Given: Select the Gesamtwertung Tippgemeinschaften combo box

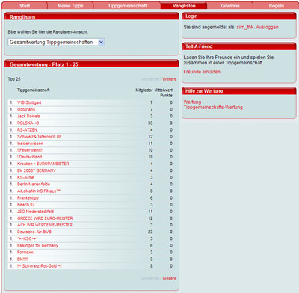Looking at the screenshot, I should [56, 42].
